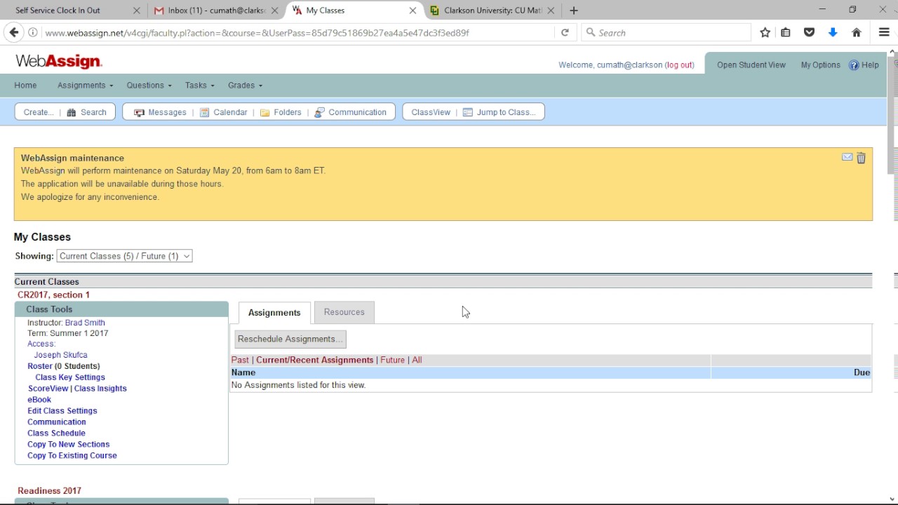This screenshot has width=898, height=505.
Task: Click the Pocket shield icon in toolbar
Action: [x=809, y=32]
